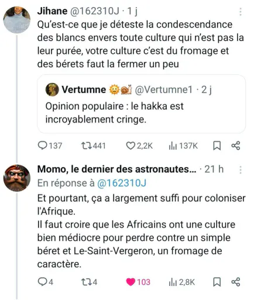Open the three-dot menu on Momo's reply
This screenshot has height=300, width=254.
point(241,170)
